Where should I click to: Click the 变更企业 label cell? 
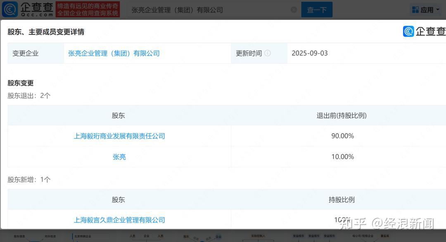coord(36,53)
